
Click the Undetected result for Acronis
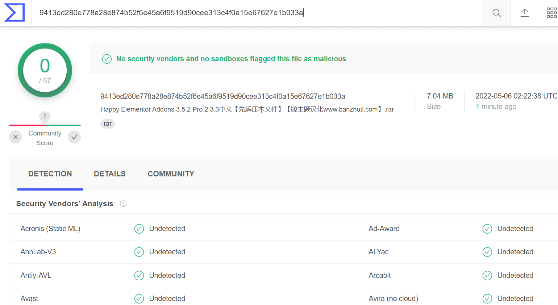[167, 229]
